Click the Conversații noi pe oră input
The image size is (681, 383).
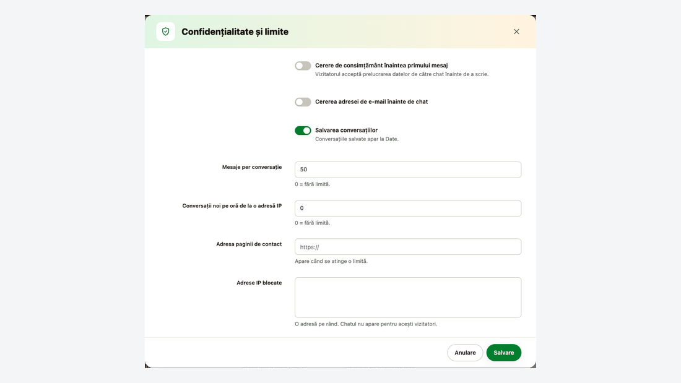(408, 209)
